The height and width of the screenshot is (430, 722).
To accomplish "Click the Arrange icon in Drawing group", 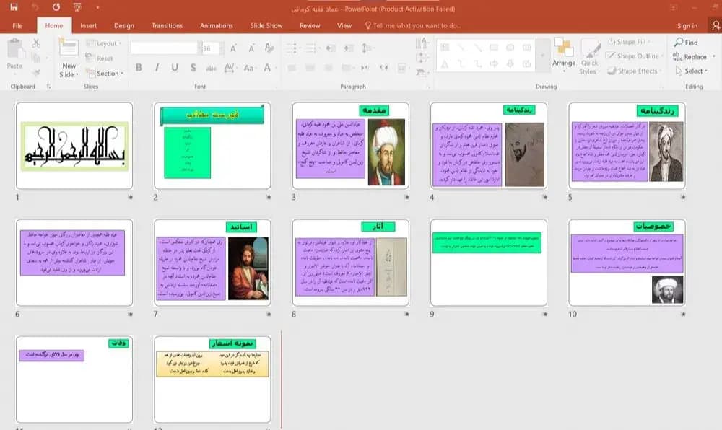I will tap(564, 56).
